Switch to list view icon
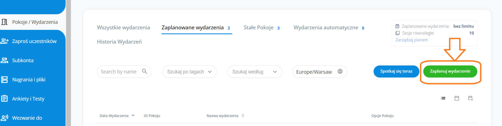 tap(443, 98)
